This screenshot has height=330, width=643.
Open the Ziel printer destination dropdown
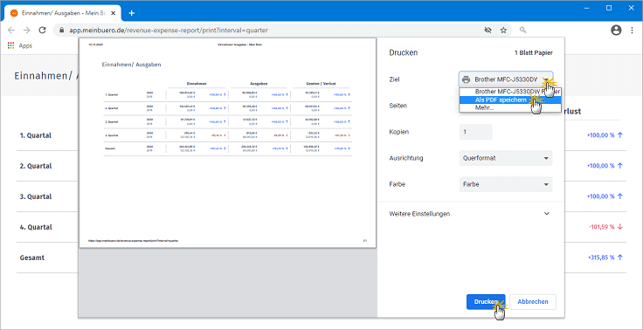506,79
